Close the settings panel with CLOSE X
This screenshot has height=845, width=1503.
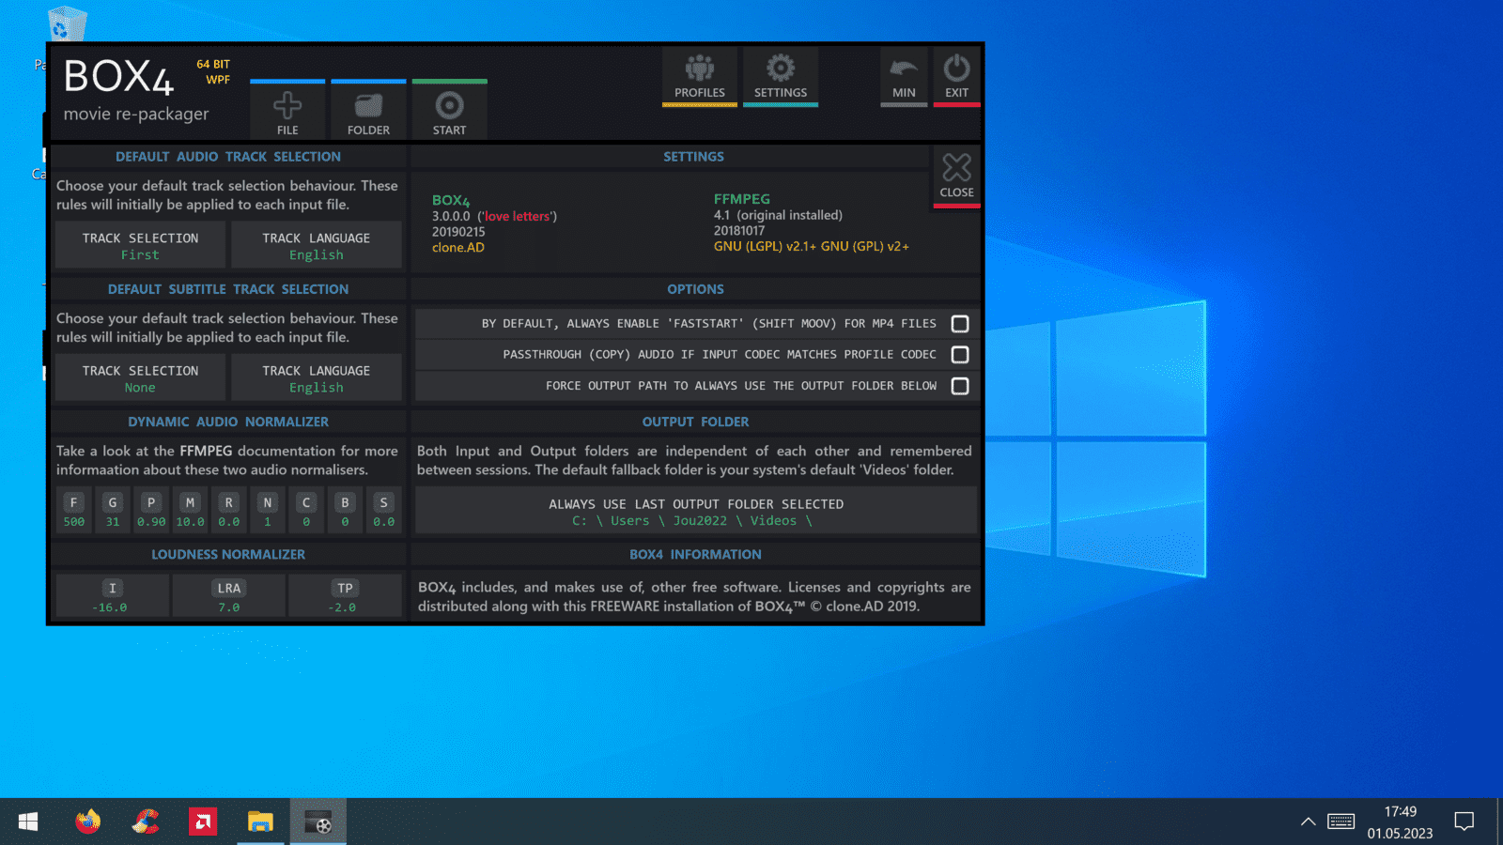956,177
